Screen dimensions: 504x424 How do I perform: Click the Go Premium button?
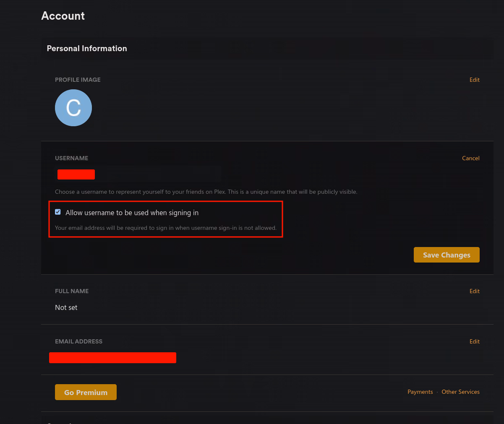[86, 392]
